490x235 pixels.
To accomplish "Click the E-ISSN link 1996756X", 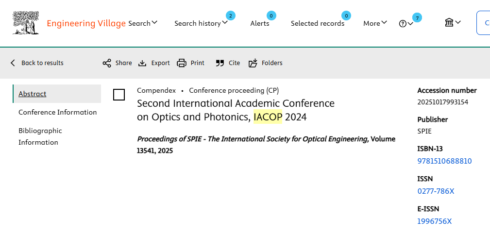I will click(x=434, y=221).
